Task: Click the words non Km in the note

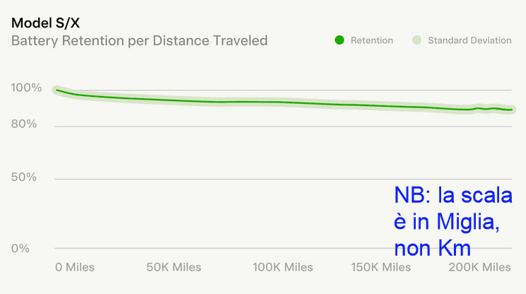Action: pyautogui.click(x=432, y=248)
